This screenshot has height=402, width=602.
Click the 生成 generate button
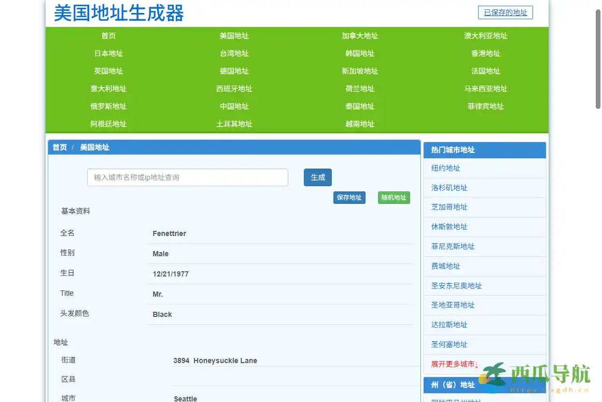[317, 177]
